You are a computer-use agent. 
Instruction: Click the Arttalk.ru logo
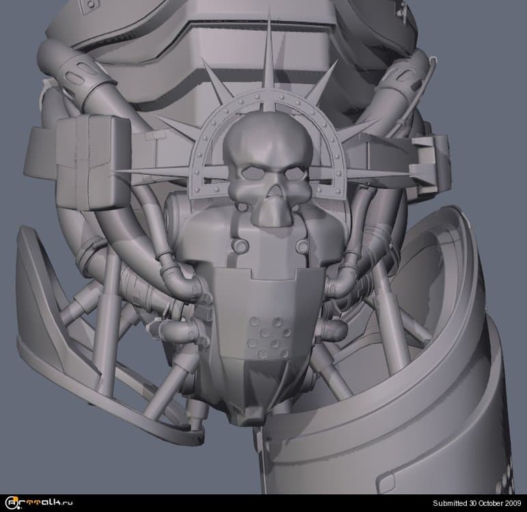tap(39, 502)
